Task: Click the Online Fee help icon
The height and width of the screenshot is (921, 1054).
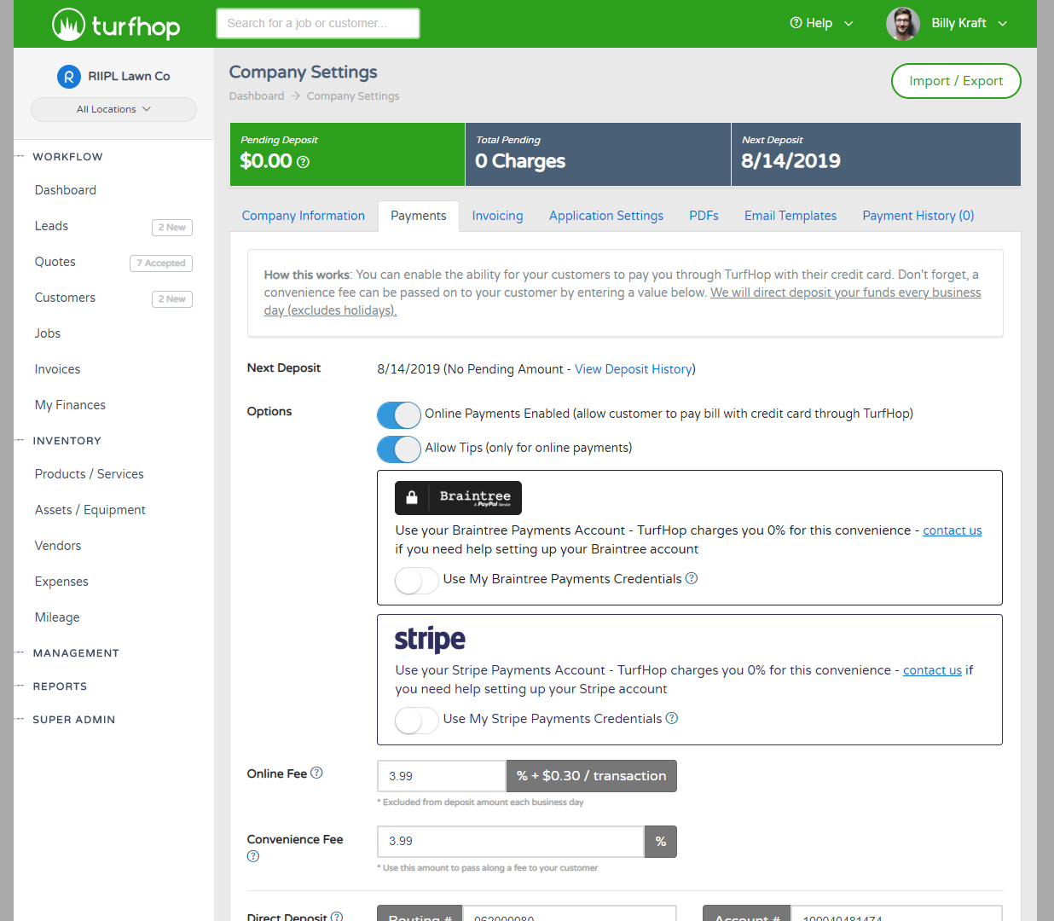Action: coord(316,772)
